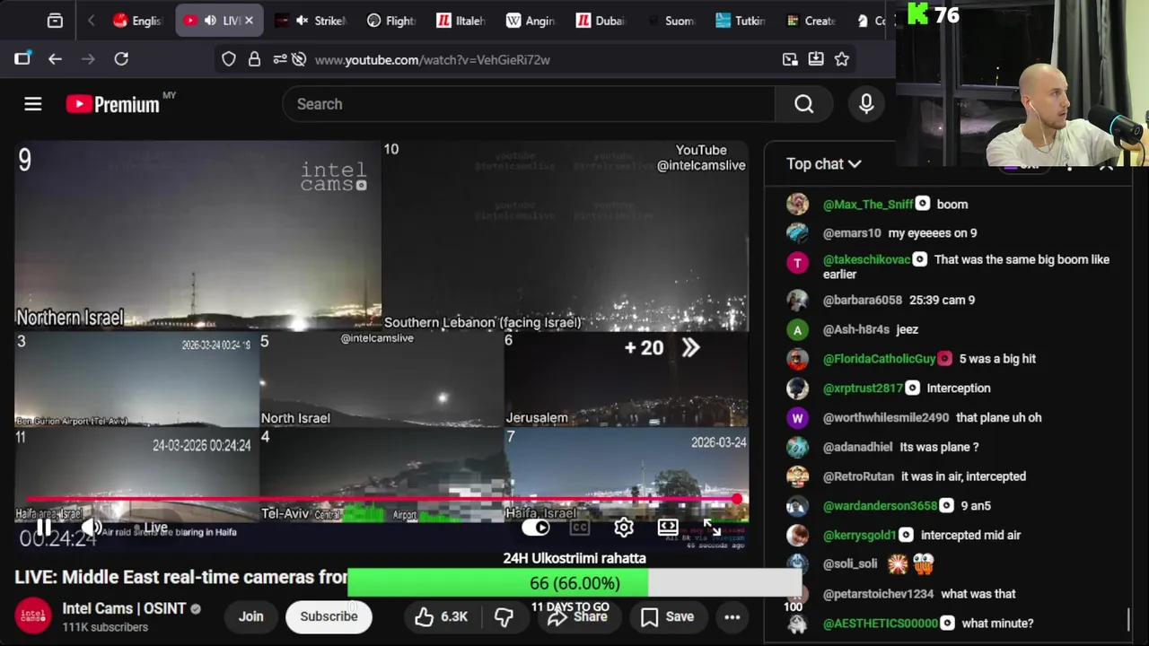Open Intel Cams | OSINT channel name

coord(124,608)
